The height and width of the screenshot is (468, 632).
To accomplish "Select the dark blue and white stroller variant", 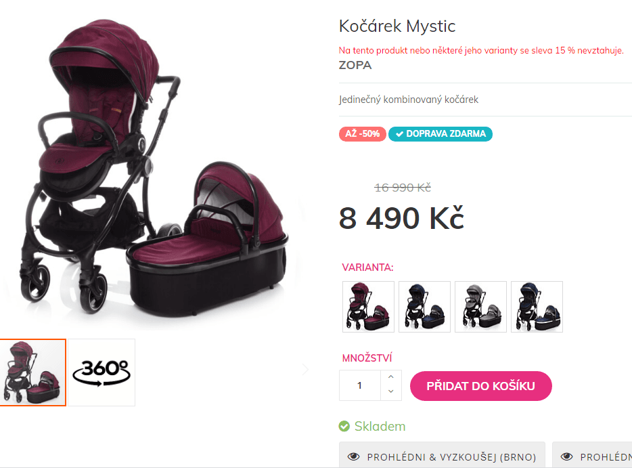I will tap(537, 307).
